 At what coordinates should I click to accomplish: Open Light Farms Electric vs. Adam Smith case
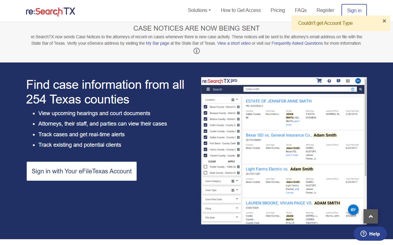click(279, 169)
